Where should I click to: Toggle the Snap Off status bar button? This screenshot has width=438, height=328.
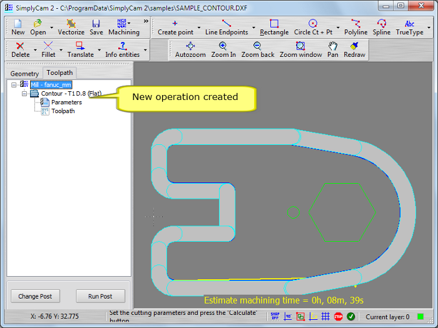(x=275, y=317)
